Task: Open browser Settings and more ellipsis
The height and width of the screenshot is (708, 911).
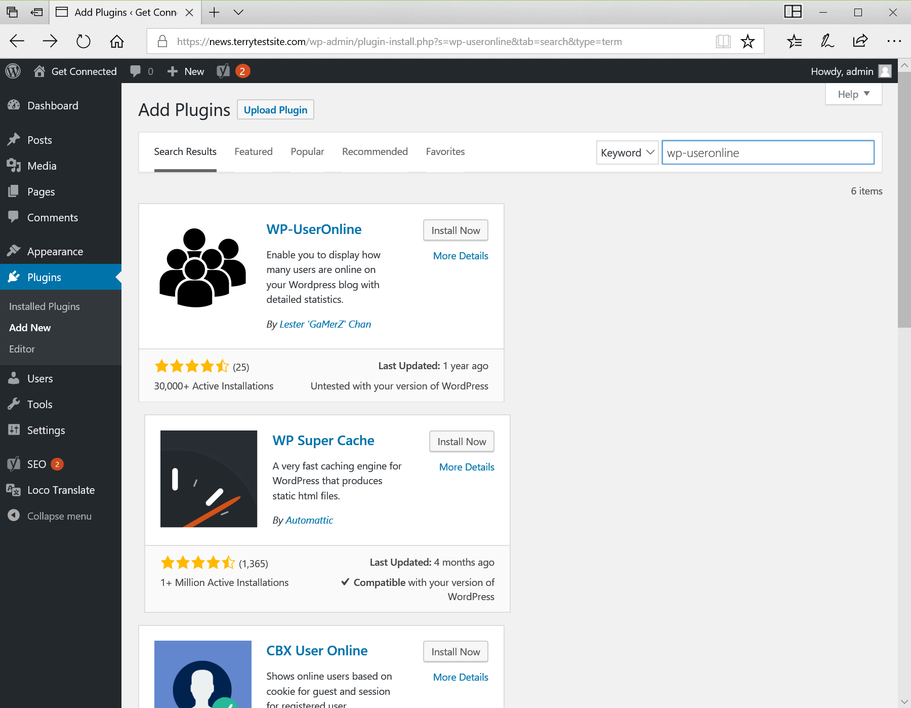Action: pyautogui.click(x=894, y=41)
